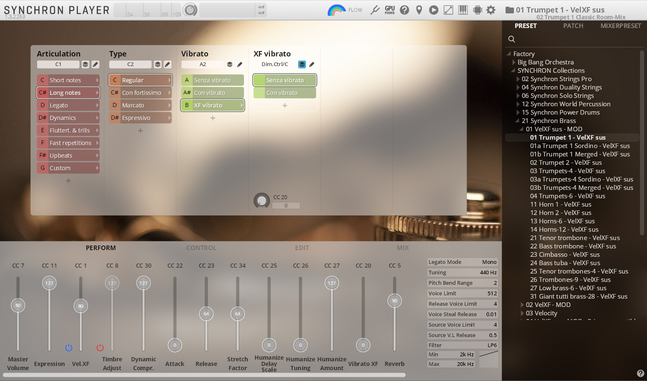Open the FLOW rainbow icon
647x381 pixels.
336,10
